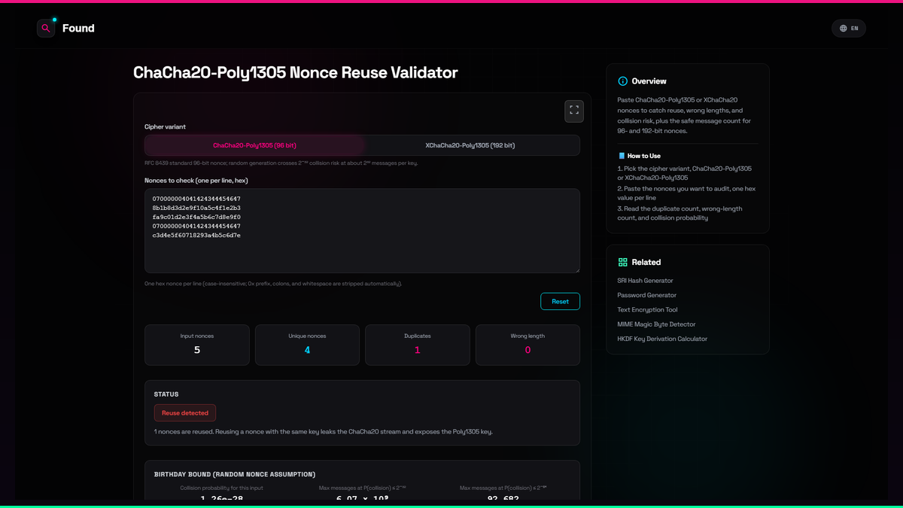Open Password Generator link

point(647,295)
